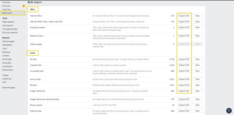234x115 pixels.
Task: Open the Structure explorer tool
Action: (x=10, y=33)
